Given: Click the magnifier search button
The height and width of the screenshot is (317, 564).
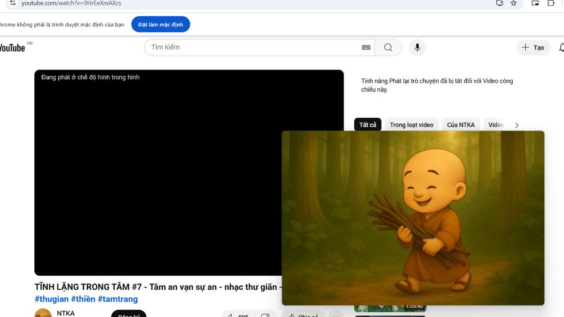Looking at the screenshot, I should click(388, 47).
